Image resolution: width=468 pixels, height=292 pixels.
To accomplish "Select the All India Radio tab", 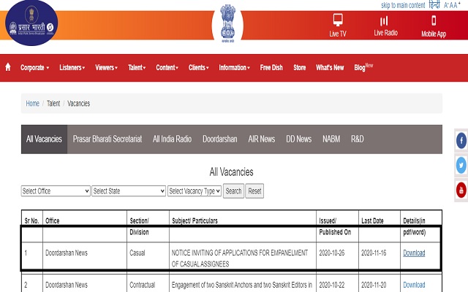I will click(172, 139).
